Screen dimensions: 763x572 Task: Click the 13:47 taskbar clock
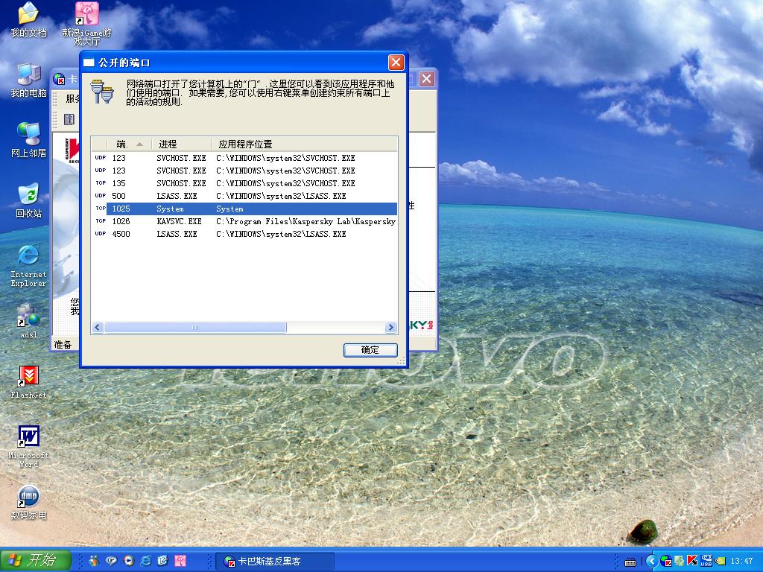[741, 561]
